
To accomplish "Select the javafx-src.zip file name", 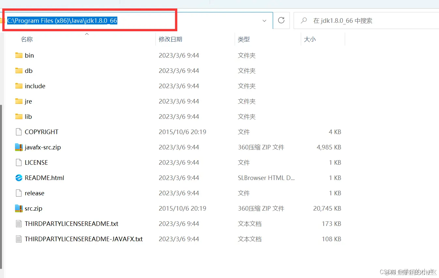I will (x=43, y=147).
